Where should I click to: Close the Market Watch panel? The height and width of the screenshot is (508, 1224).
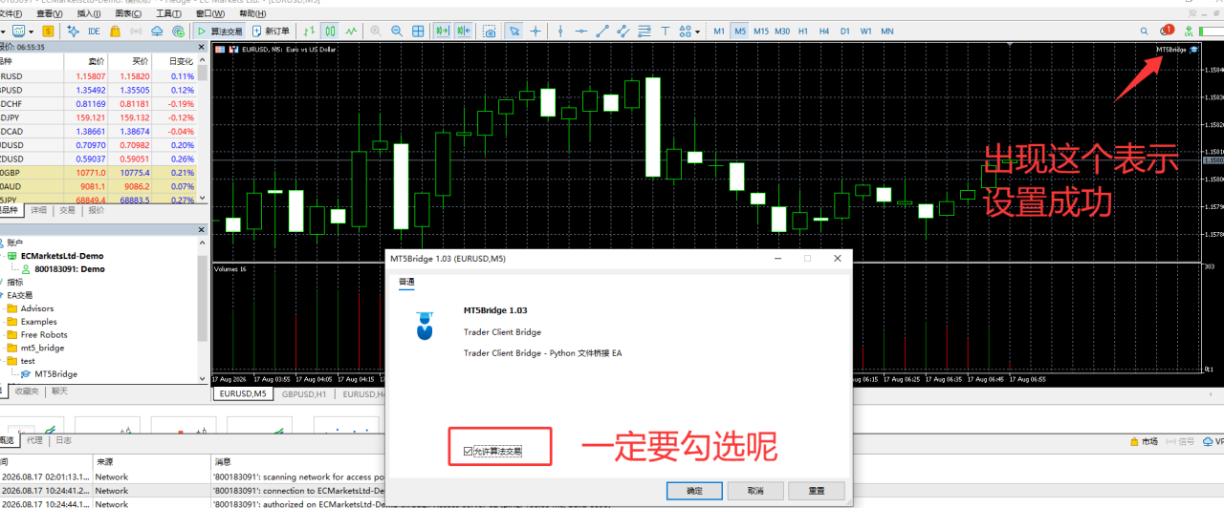coord(202,47)
